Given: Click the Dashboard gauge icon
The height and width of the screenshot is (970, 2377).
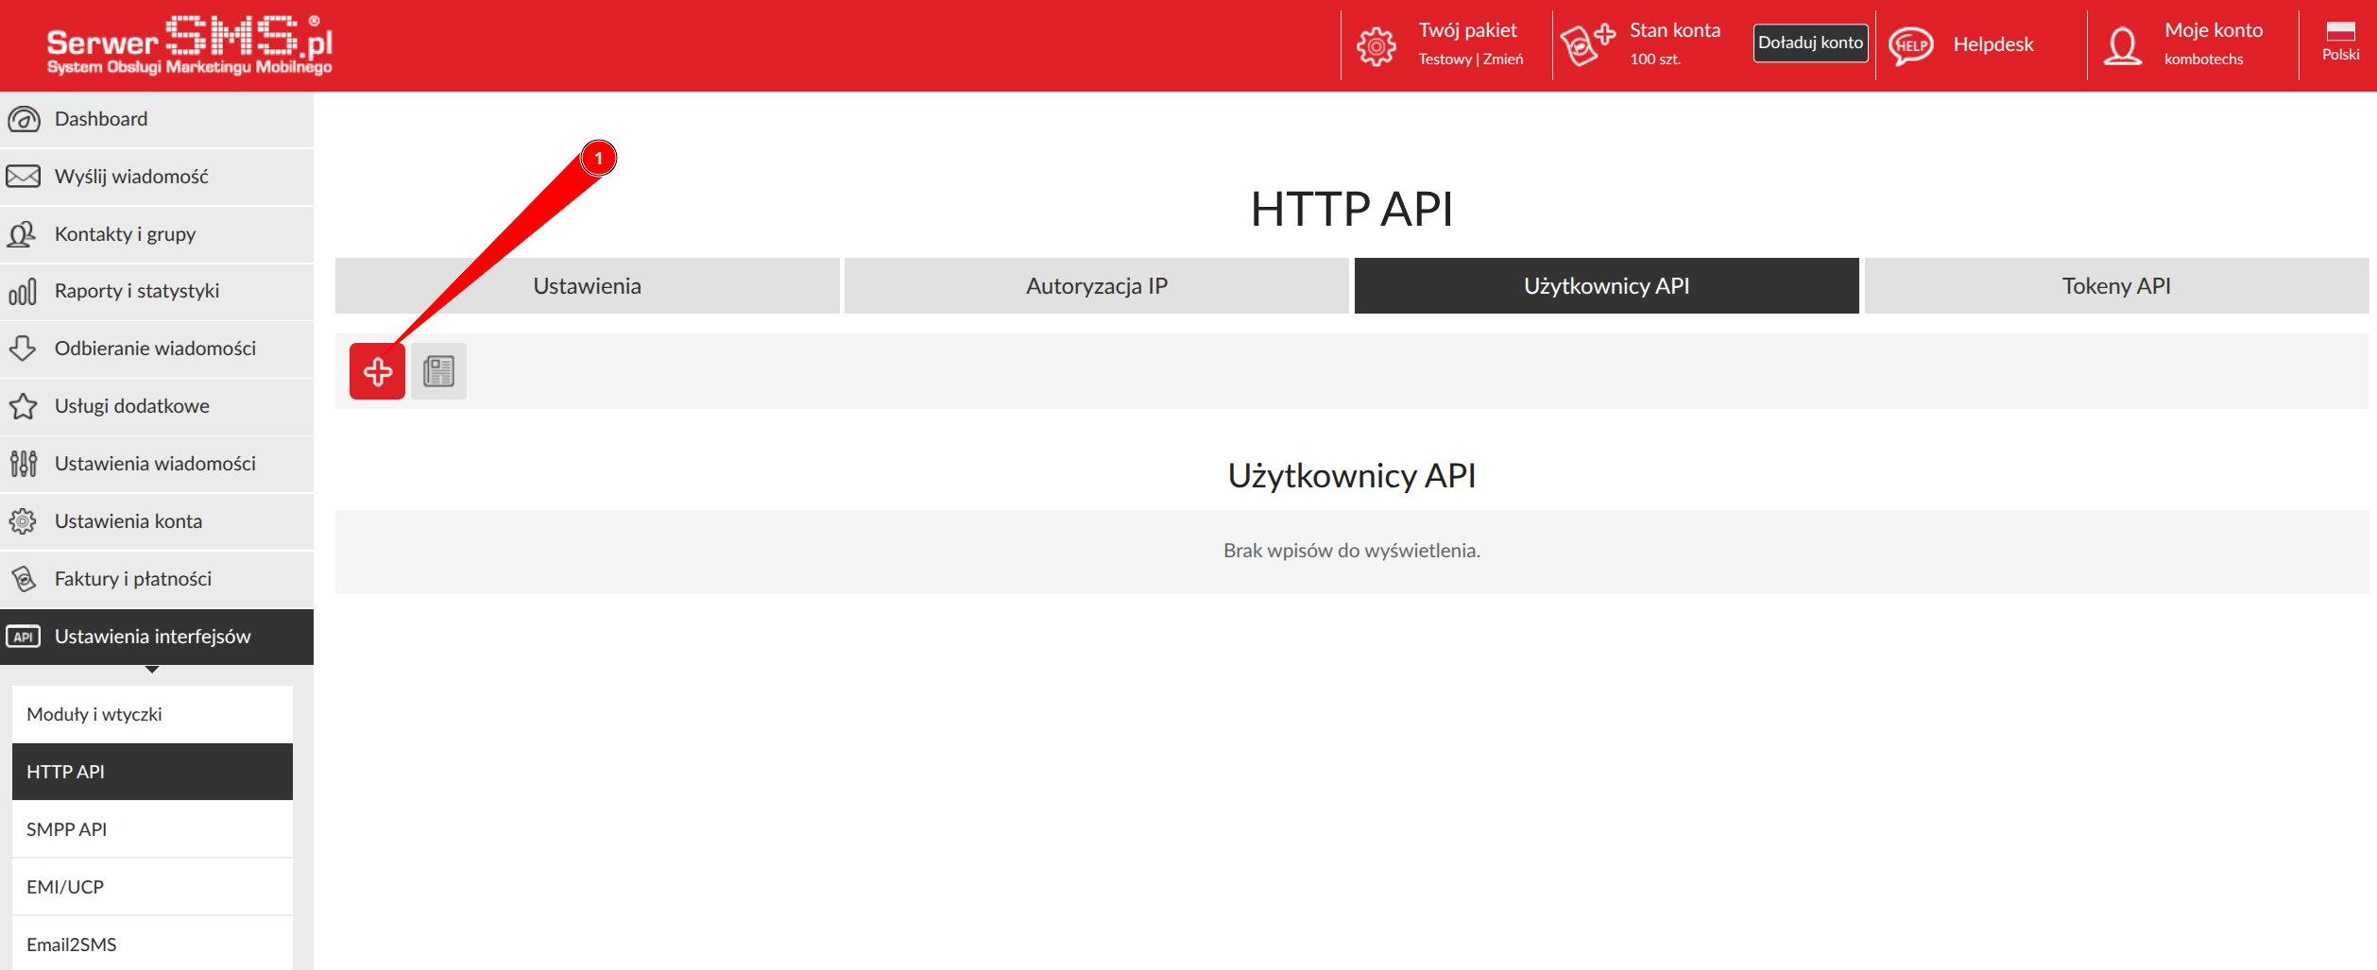Looking at the screenshot, I should point(24,119).
